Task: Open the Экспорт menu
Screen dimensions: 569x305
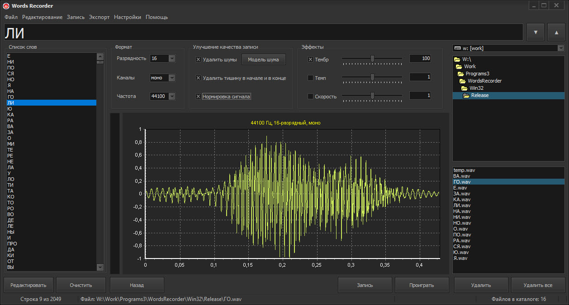Action: point(99,17)
